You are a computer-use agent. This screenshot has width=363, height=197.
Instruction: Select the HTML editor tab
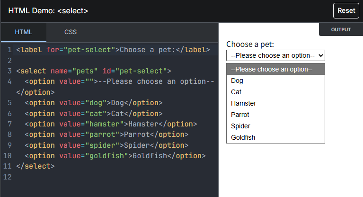point(24,32)
